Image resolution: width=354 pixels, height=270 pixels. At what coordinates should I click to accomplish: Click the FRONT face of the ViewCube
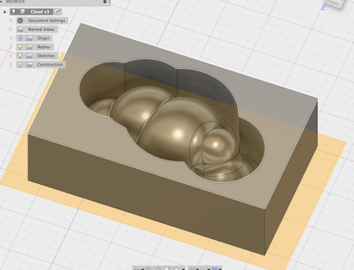(x=333, y=3)
